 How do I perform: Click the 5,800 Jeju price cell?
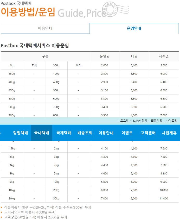[x=164, y=65]
